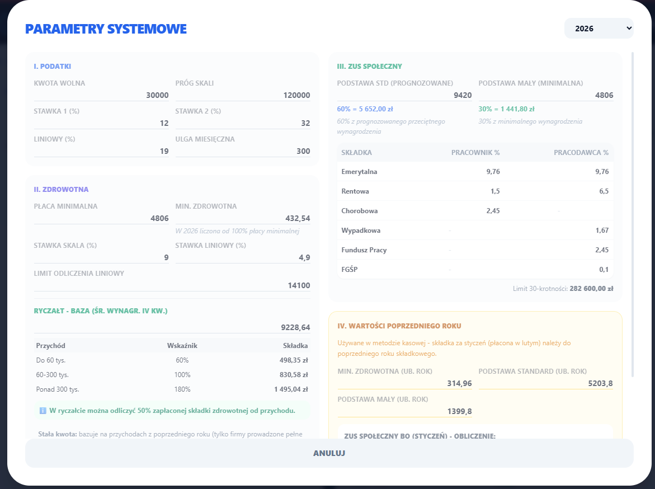The height and width of the screenshot is (489, 655).
Task: Click the 'III. ZUS SPOŁECZNY' section heading
Action: click(369, 67)
